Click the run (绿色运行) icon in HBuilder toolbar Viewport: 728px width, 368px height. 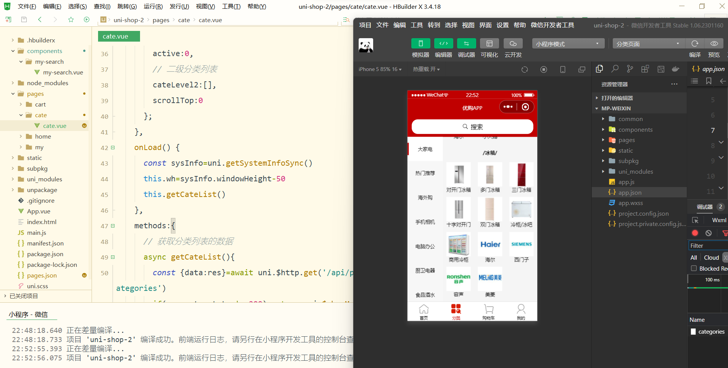pos(87,19)
